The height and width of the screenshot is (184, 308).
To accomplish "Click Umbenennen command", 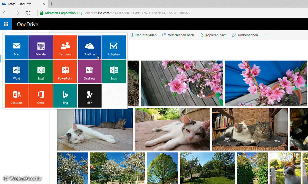I will (x=245, y=35).
